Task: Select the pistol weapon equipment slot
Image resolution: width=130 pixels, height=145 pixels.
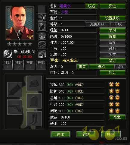Action: [x=15, y=107]
